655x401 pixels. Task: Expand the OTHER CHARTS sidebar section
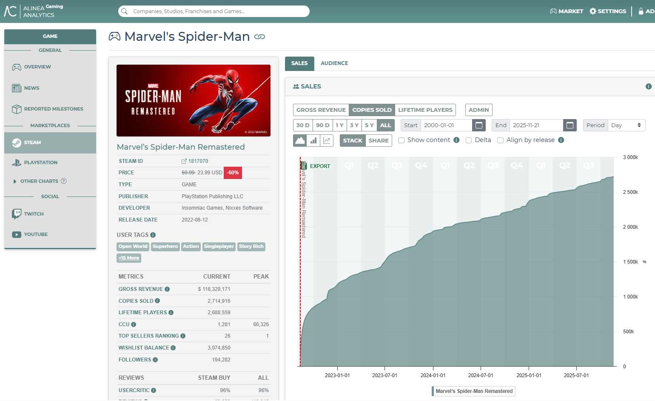point(38,181)
